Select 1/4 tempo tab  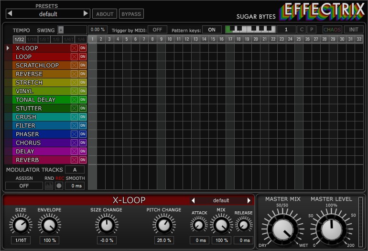pyautogui.click(x=81, y=39)
